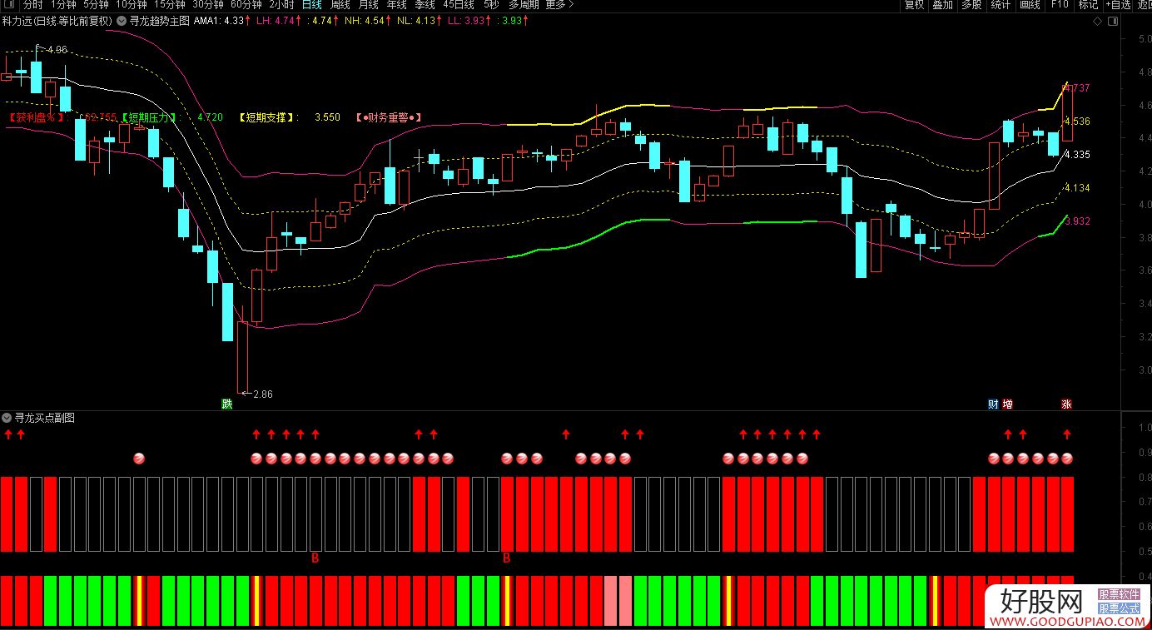The image size is (1152, 630).
Task: Select the 60分钟 period tab
Action: coord(246,5)
